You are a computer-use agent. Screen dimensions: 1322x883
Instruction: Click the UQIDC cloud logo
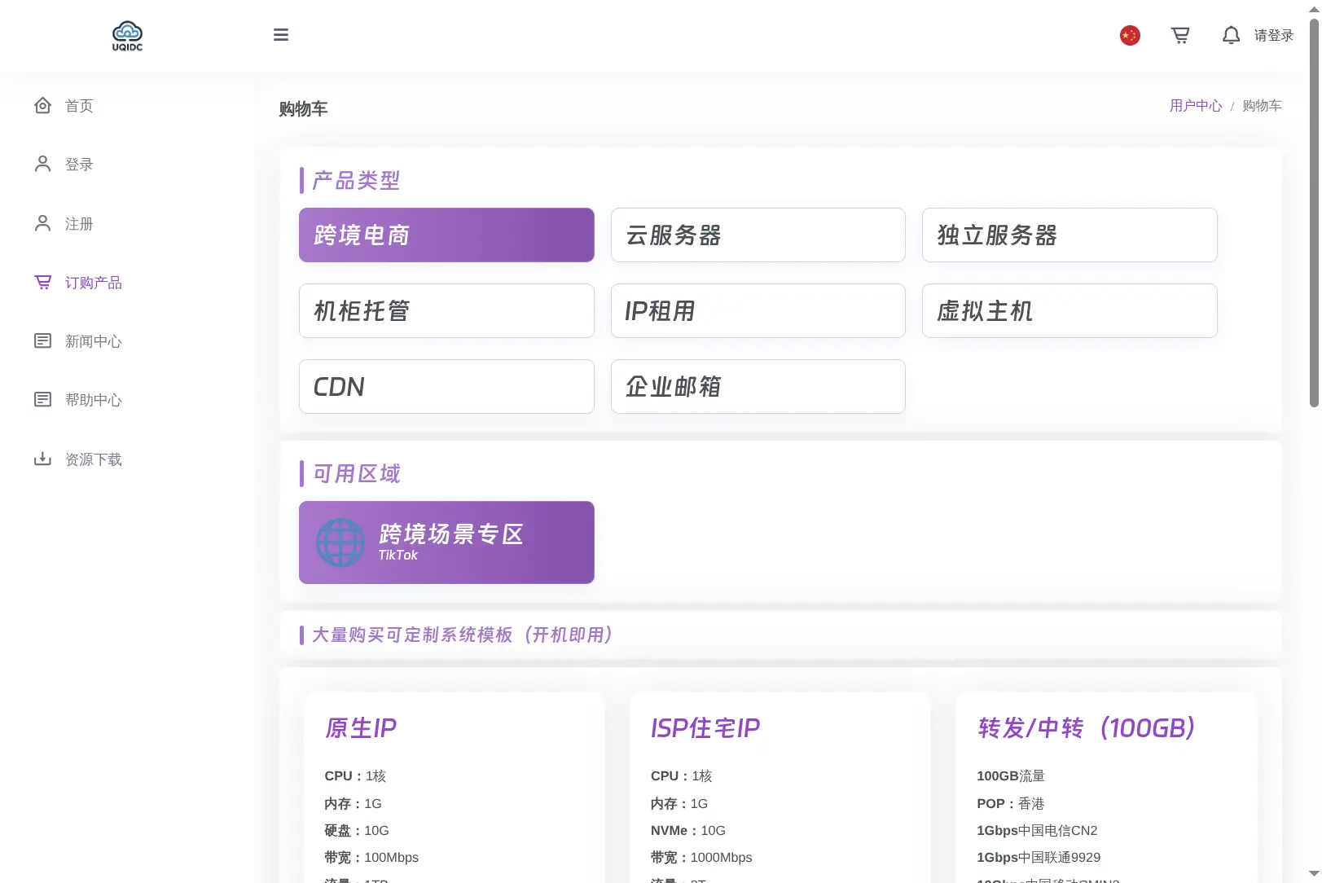(x=127, y=36)
